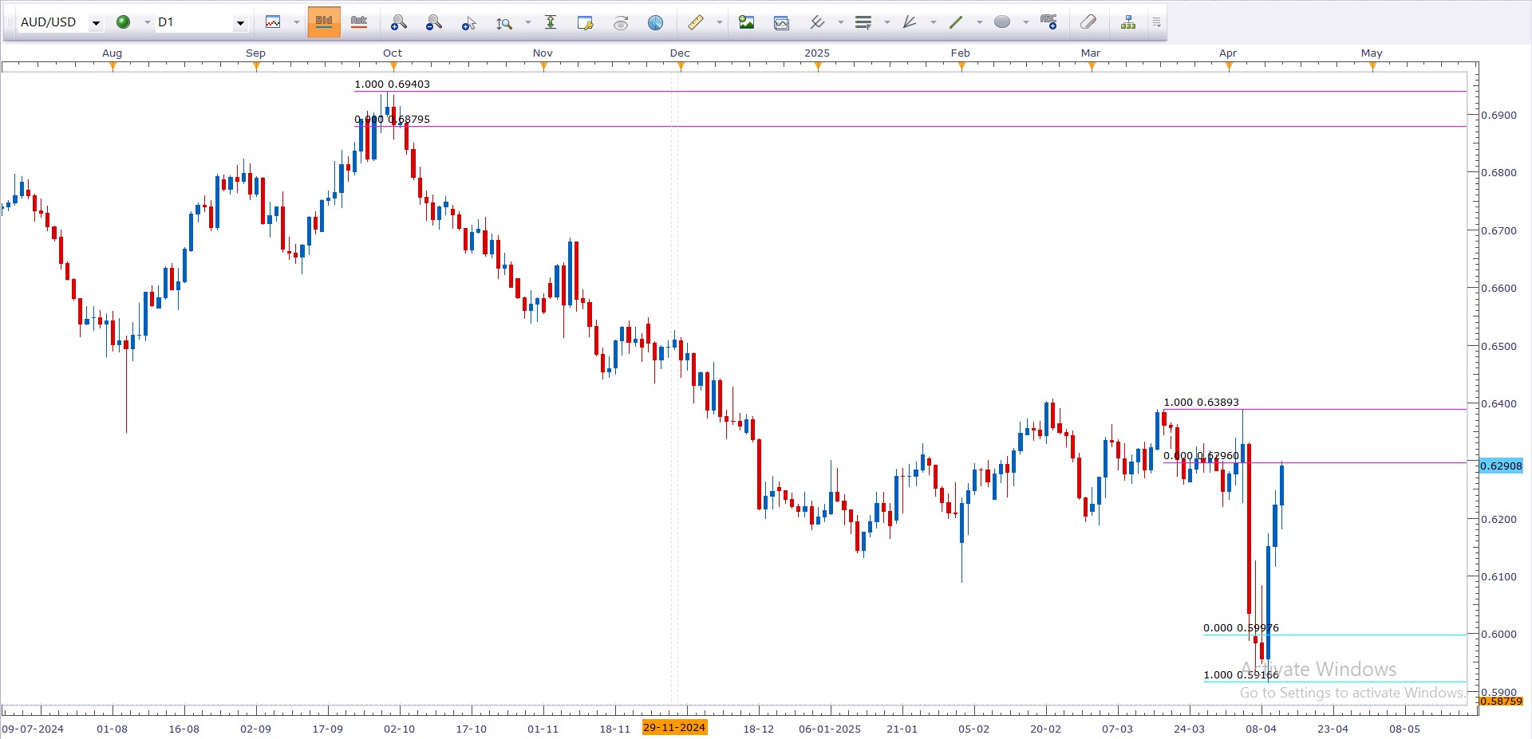
Task: Open the AUD/USD instrument dropdown
Action: (x=97, y=23)
